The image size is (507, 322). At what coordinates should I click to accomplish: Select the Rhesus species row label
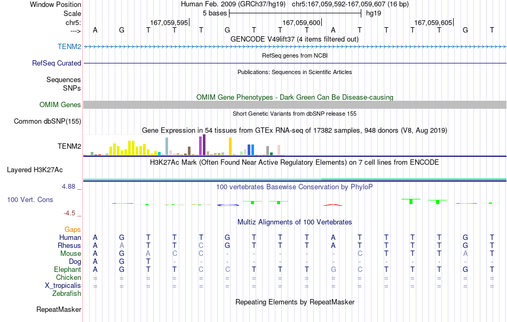(69, 245)
